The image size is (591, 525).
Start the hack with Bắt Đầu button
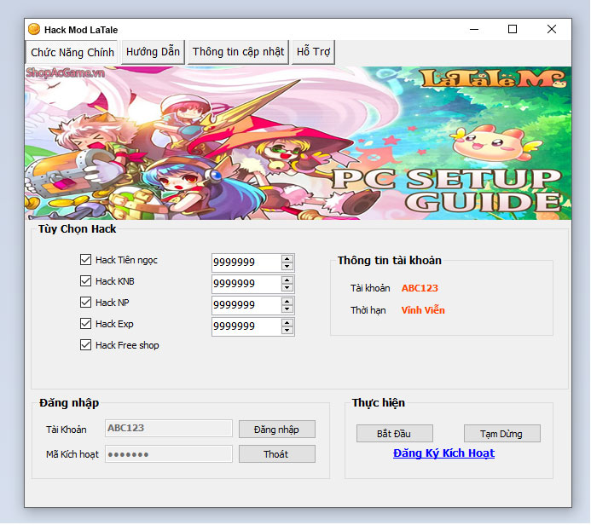click(x=394, y=434)
